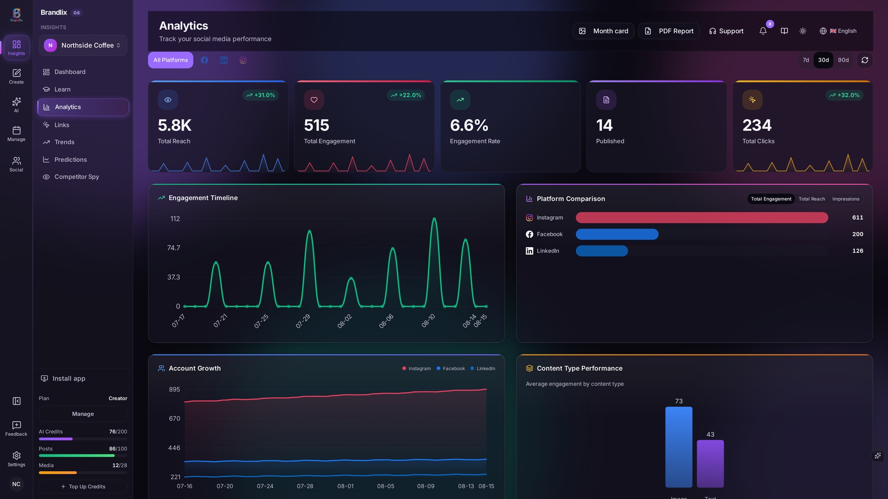The image size is (888, 499).
Task: Collapse the sidebar panel icon
Action: coord(16,401)
